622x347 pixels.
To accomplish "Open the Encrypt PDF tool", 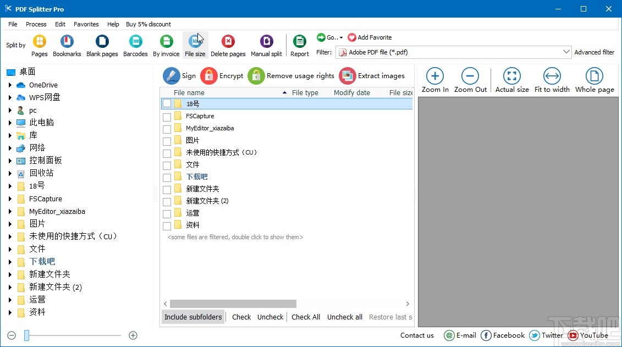I will coord(222,76).
